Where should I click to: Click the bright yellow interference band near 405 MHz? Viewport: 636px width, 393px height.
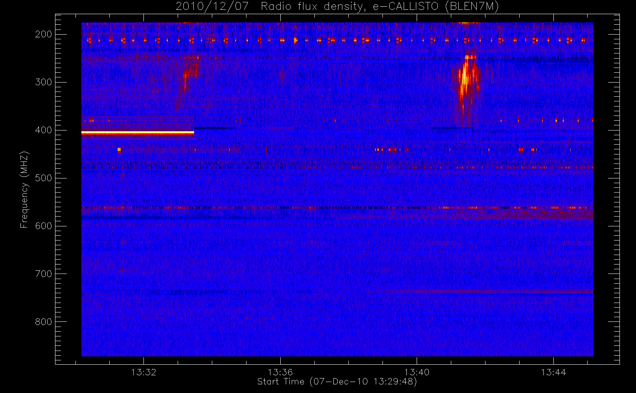point(138,133)
